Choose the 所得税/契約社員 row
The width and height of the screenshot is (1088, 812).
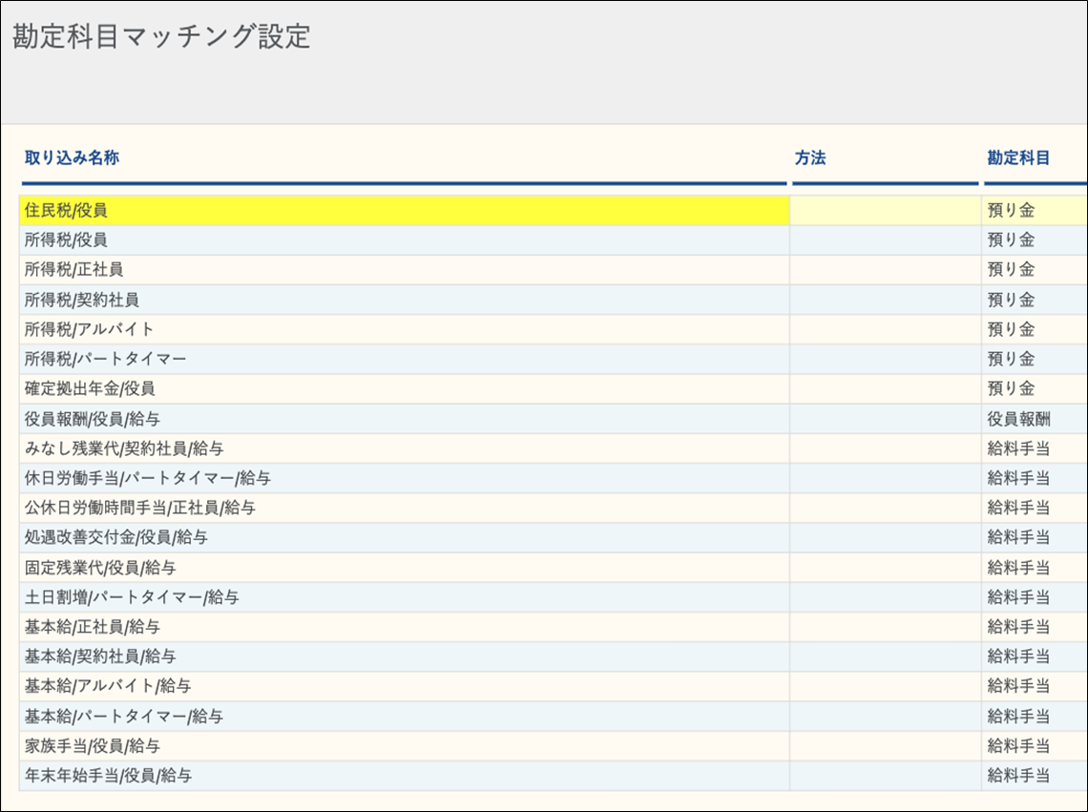point(82,300)
